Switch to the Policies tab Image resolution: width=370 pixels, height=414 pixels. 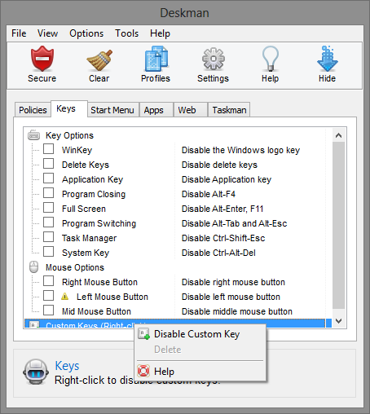[33, 110]
